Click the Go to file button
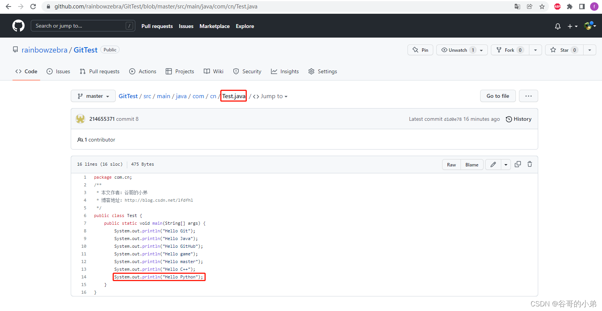Viewport: 602px width, 311px height. (x=498, y=96)
